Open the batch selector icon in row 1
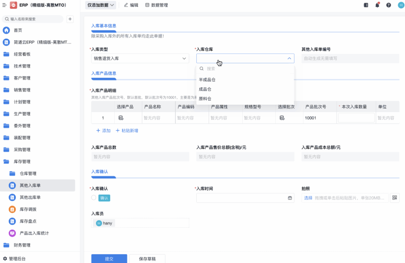This screenshot has width=405, height=263. tap(282, 118)
